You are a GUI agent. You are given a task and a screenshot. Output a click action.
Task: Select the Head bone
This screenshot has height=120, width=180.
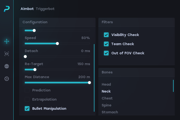point(106,84)
